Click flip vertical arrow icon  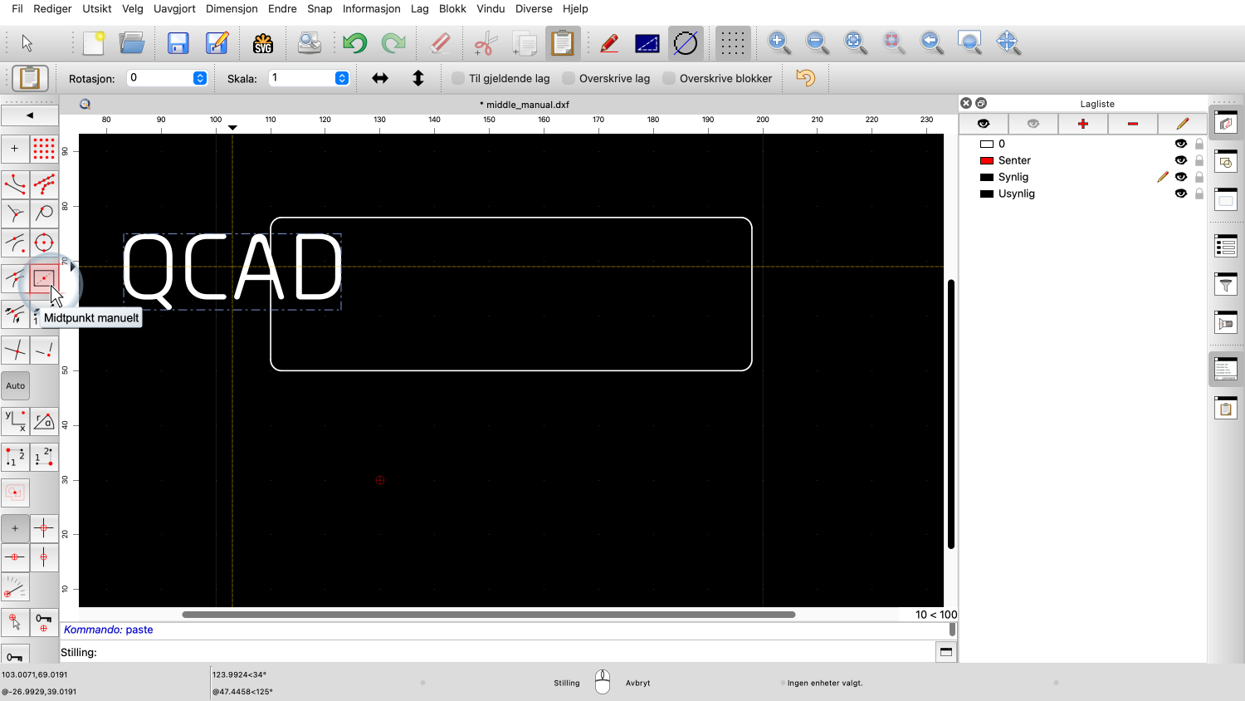click(418, 78)
